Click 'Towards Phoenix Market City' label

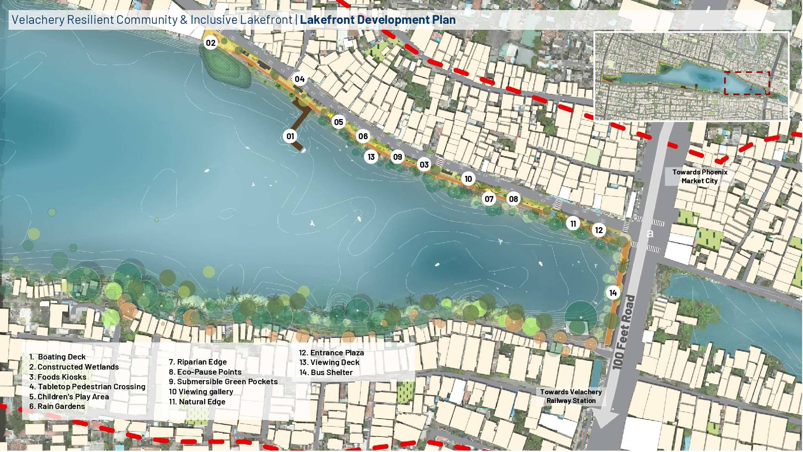point(699,176)
